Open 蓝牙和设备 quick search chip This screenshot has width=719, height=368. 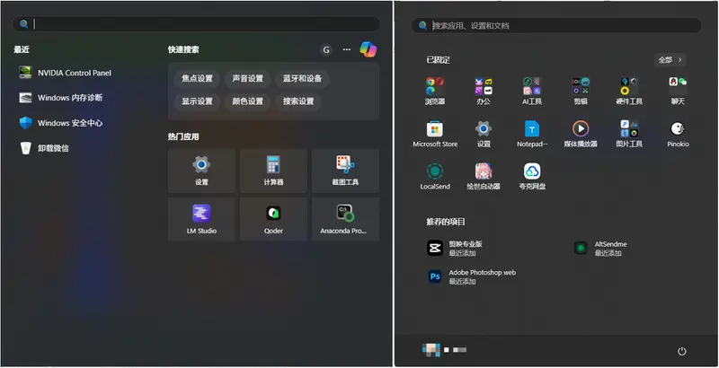pos(302,78)
